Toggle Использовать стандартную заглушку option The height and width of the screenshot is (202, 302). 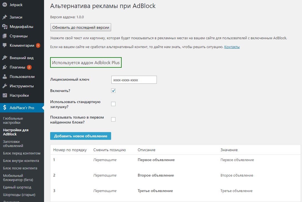tap(113, 104)
